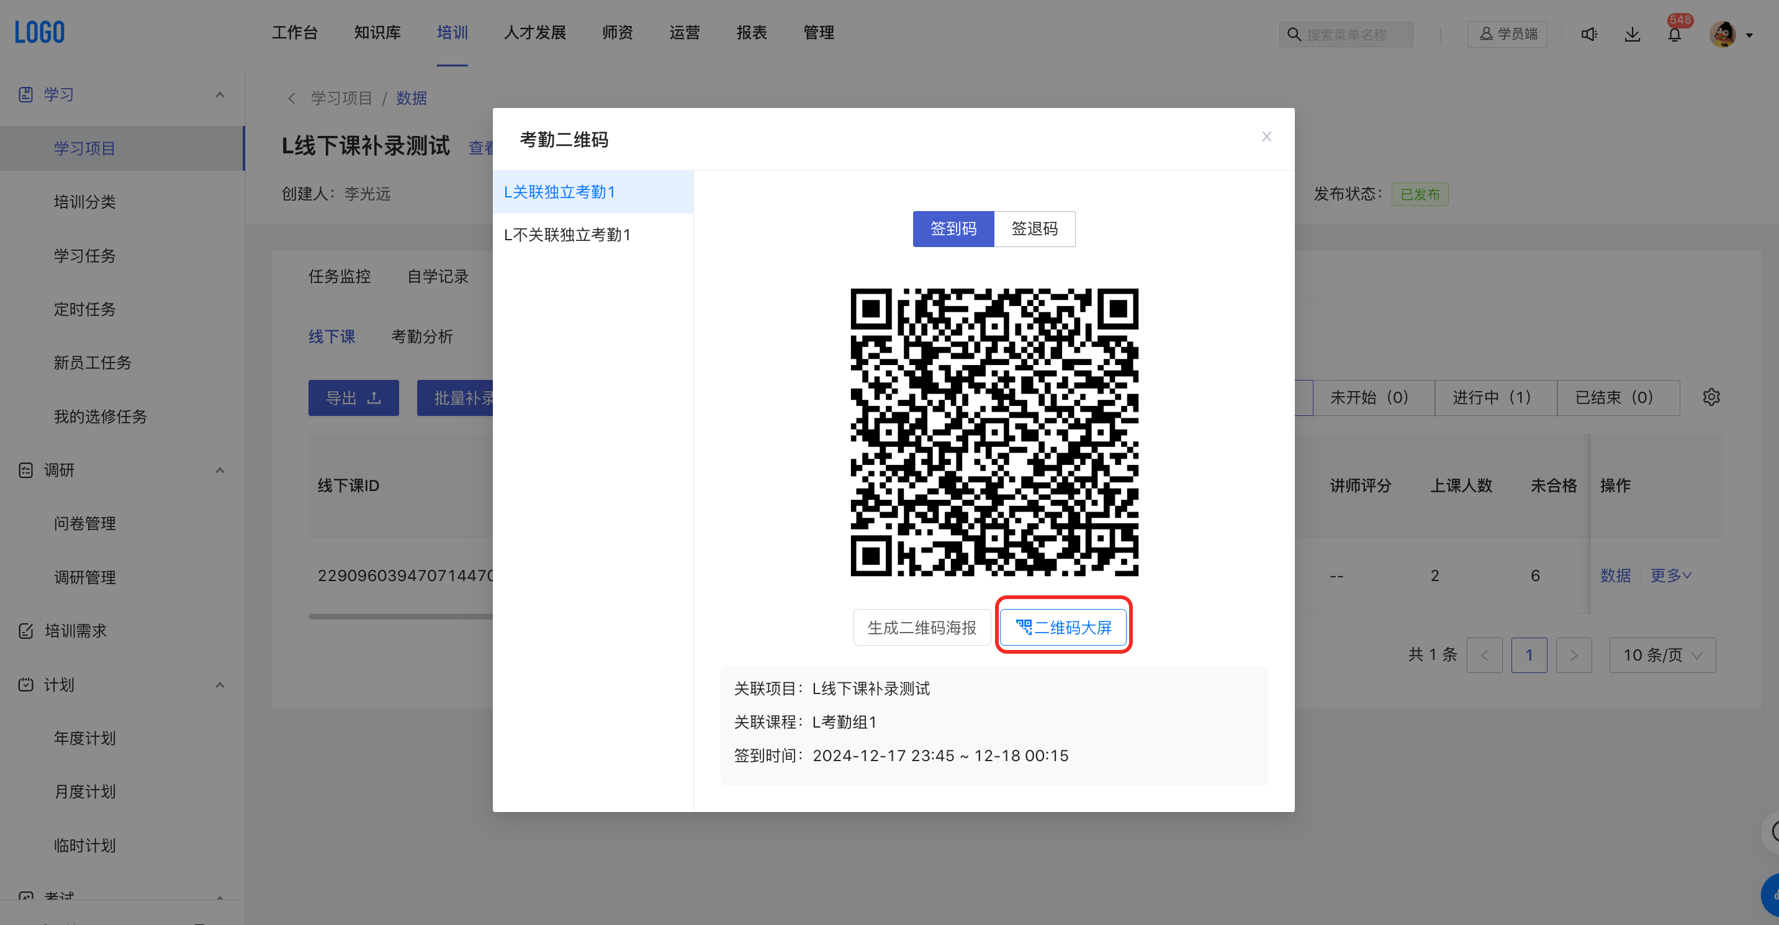Image resolution: width=1779 pixels, height=925 pixels.
Task: Click the attendance QR code image
Action: click(x=994, y=433)
